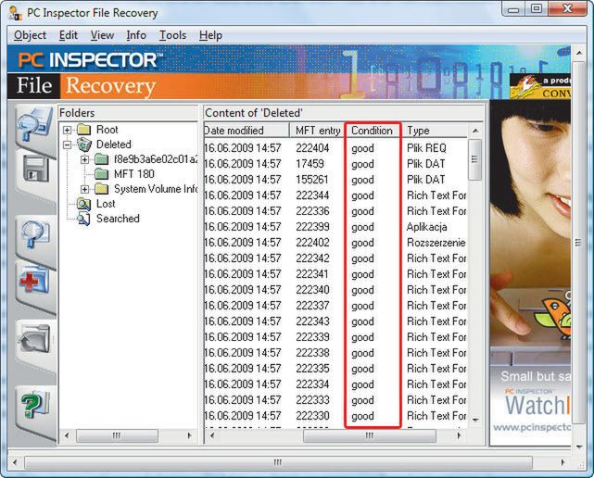Click the floppy disk save icon
The image size is (594, 478).
click(35, 169)
